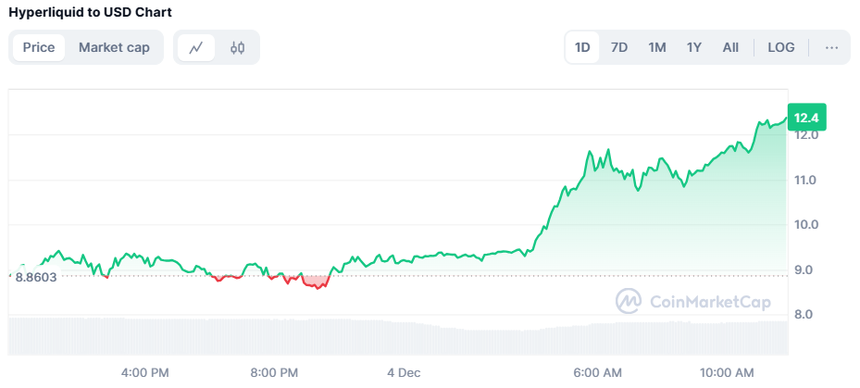Screen dimensions: 860x388
Task: Set time range to 7D
Action: coord(619,48)
